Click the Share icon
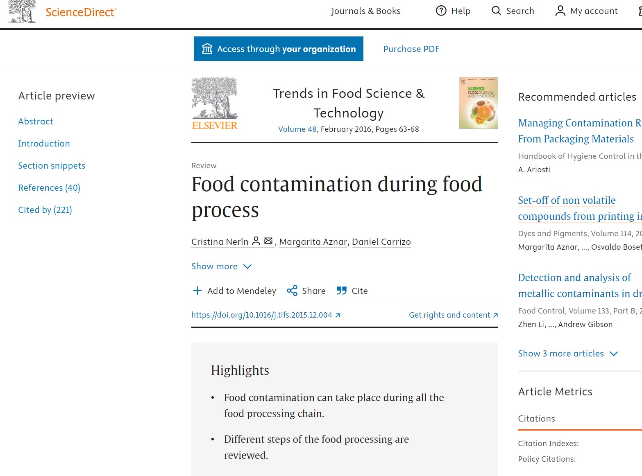The width and height of the screenshot is (642, 476). pos(292,291)
